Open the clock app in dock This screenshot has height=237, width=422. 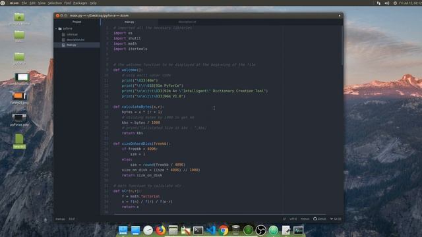148,230
